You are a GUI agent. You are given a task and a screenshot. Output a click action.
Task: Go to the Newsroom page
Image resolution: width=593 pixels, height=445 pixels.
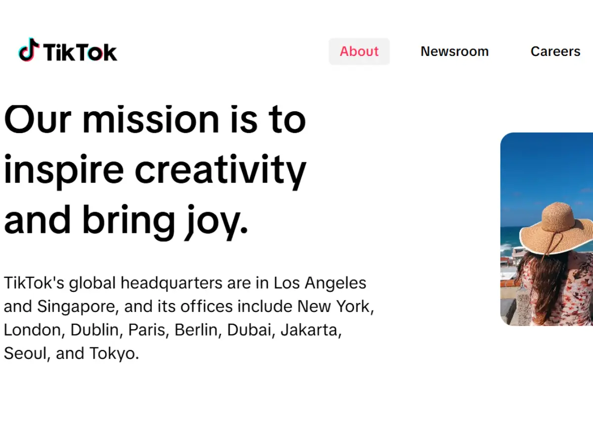(454, 51)
